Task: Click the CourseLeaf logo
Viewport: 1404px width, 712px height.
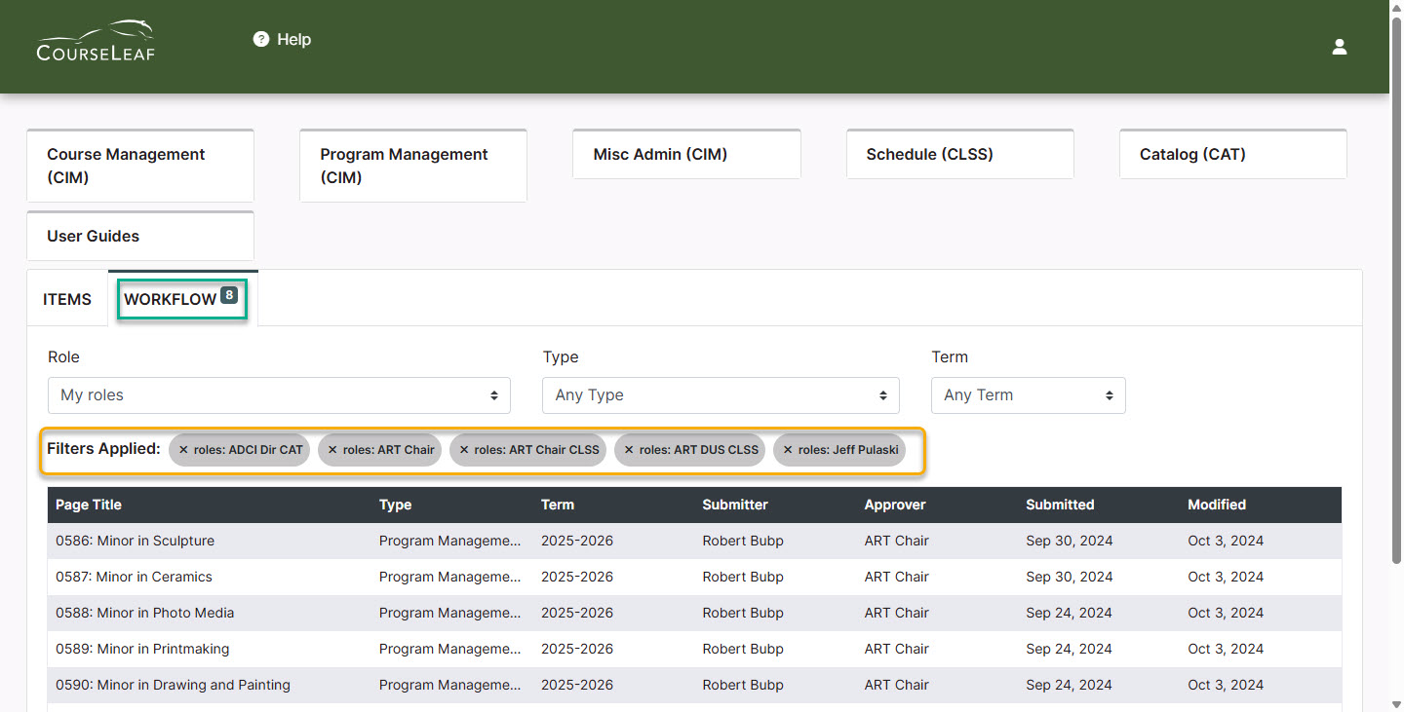Action: click(95, 41)
